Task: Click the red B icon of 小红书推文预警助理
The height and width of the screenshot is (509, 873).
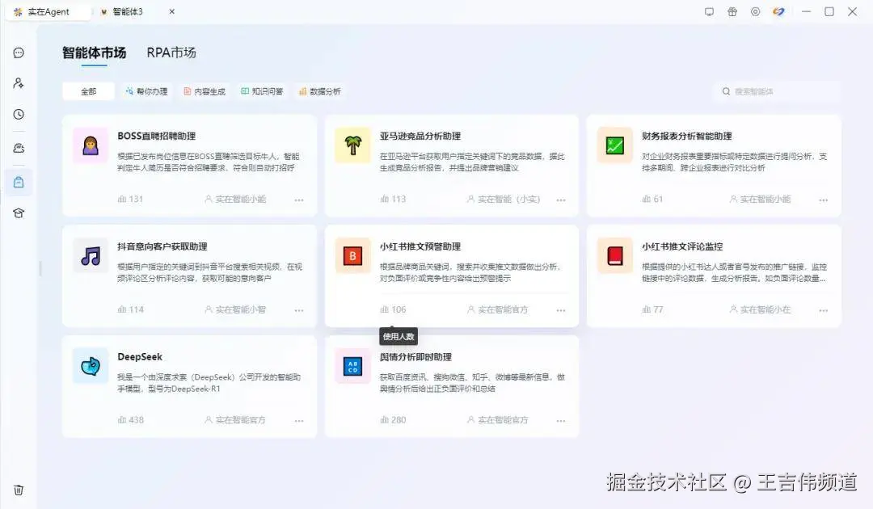Action: (352, 256)
